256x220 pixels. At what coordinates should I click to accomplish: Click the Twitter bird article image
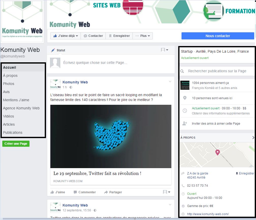coord(111,136)
